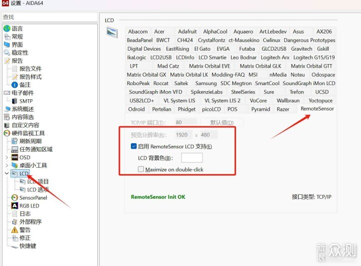361x266 pixels.
Task: Click the 报告 notepad icon
Action: pos(7,61)
